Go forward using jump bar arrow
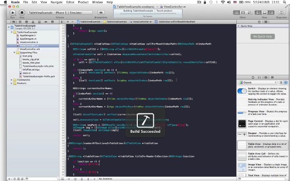The width and height of the screenshot is (290, 181). click(72, 22)
